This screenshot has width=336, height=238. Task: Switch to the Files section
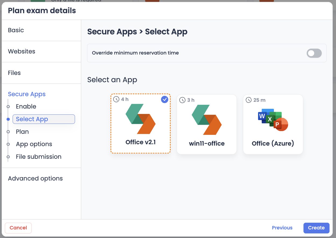[x=14, y=73]
